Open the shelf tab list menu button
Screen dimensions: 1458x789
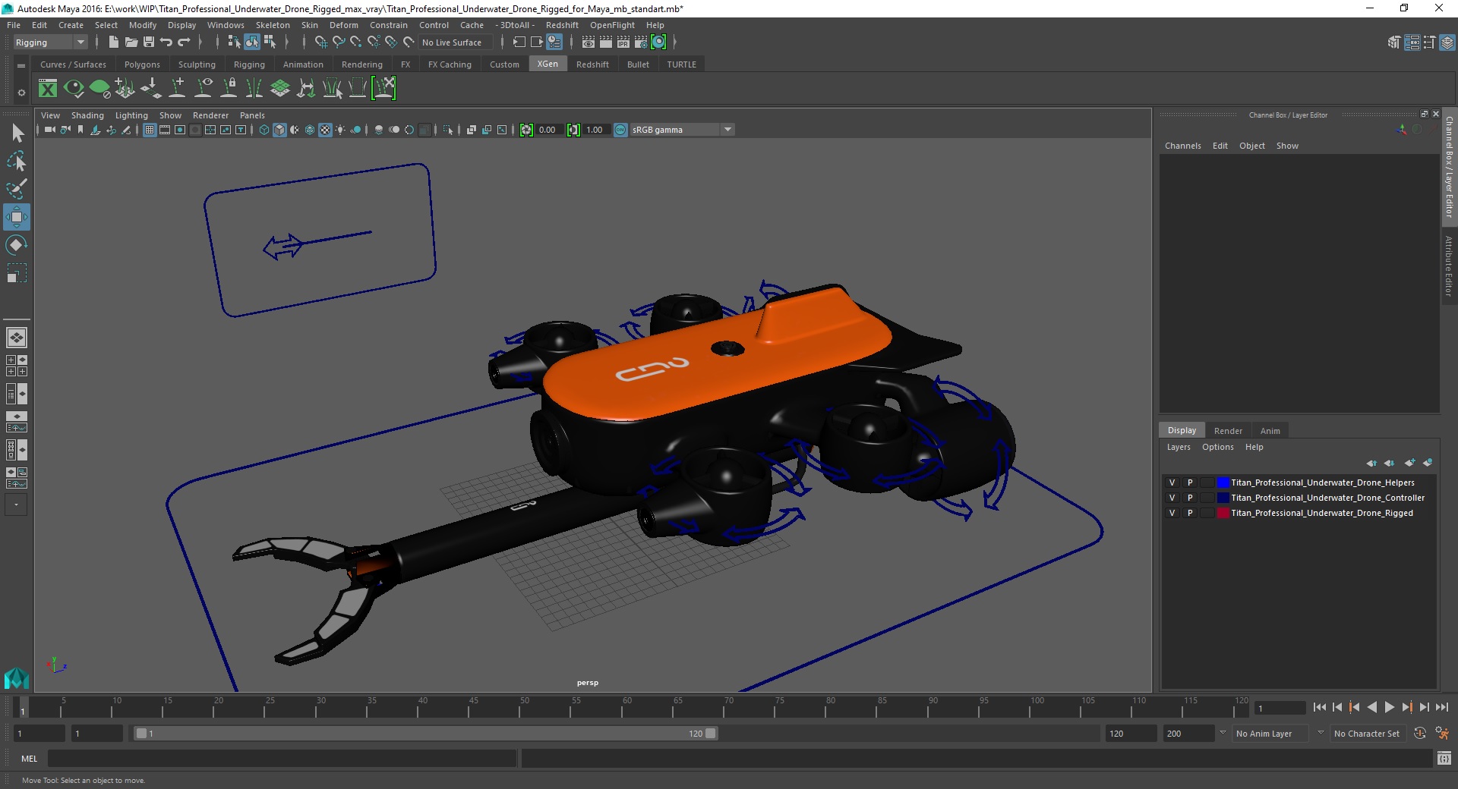(x=21, y=65)
